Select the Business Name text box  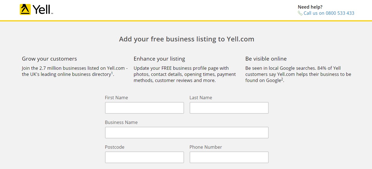(x=187, y=133)
